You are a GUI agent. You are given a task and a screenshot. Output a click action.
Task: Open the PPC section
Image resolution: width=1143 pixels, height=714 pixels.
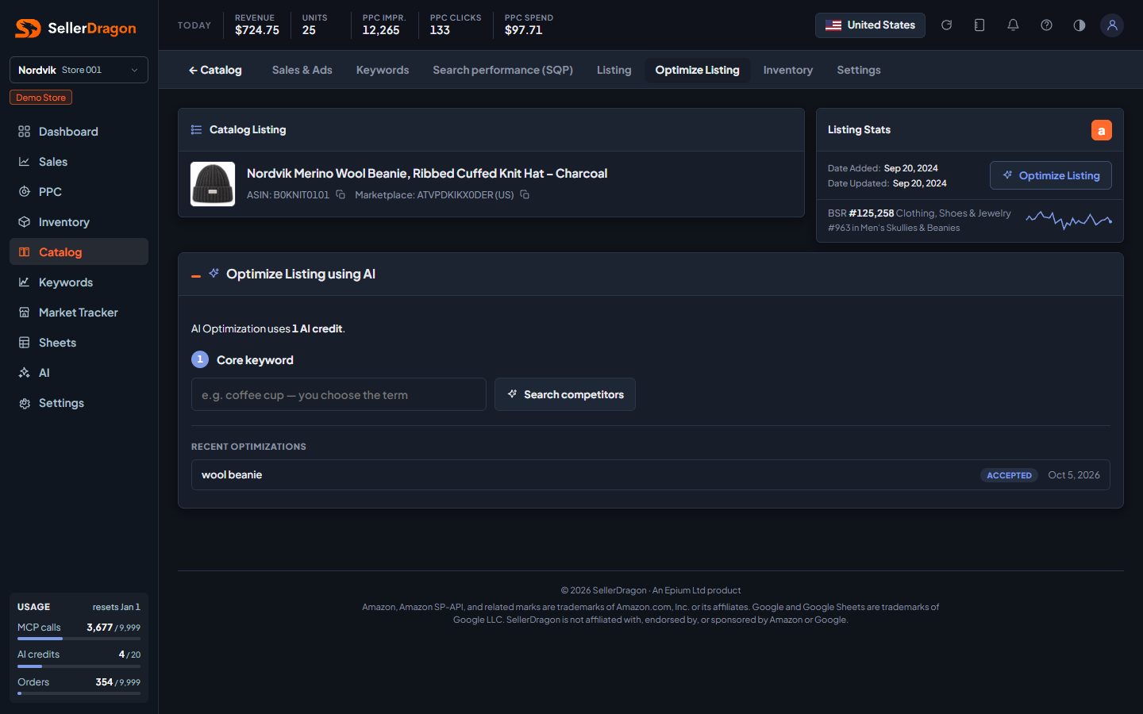tap(79, 192)
